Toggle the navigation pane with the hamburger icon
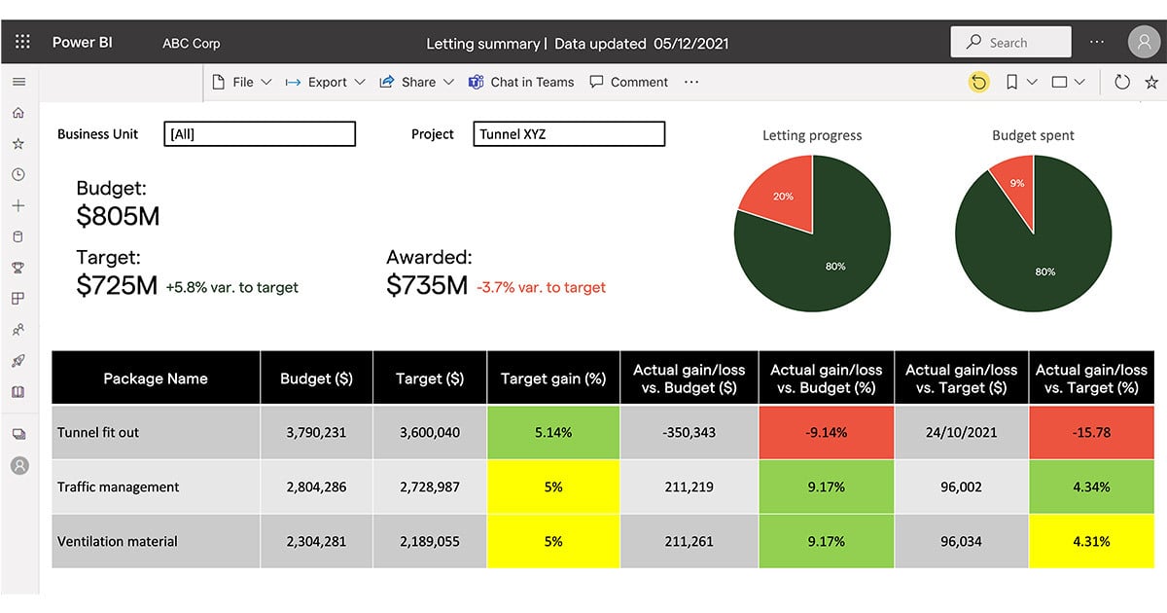Viewport: 1167px width, 613px height. click(18, 82)
